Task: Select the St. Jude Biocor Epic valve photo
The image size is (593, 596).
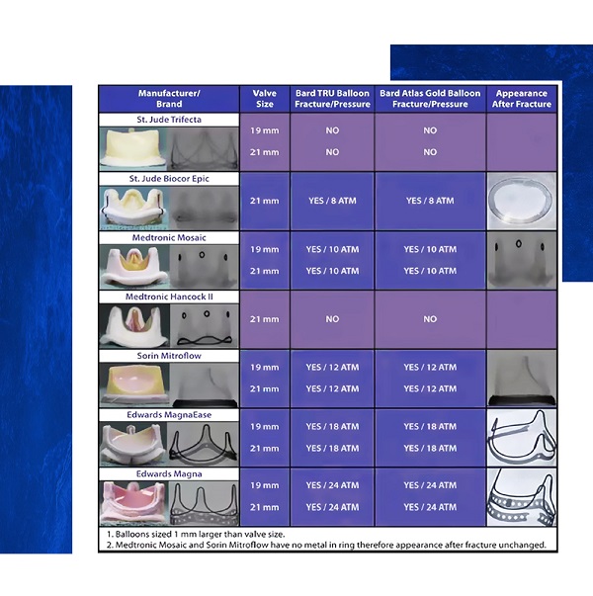Action: click(x=134, y=208)
